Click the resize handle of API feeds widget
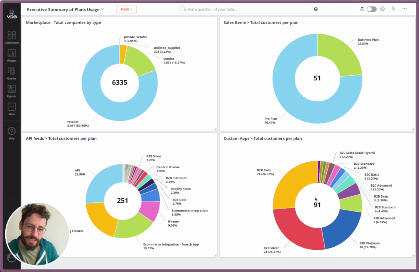The width and height of the screenshot is (419, 272). (216, 255)
